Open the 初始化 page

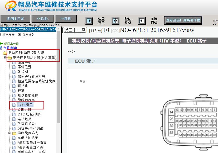pyautogui.click(x=23, y=86)
